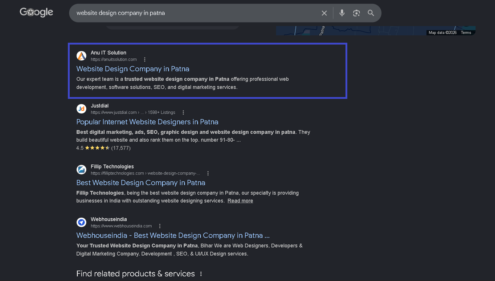This screenshot has width=495, height=281.
Task: Open Best Website Design Company in Patna result
Action: point(141,183)
